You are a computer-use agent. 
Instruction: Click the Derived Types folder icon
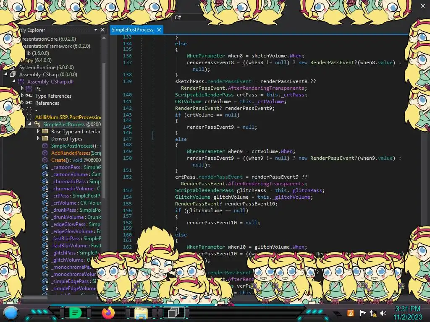(x=45, y=138)
